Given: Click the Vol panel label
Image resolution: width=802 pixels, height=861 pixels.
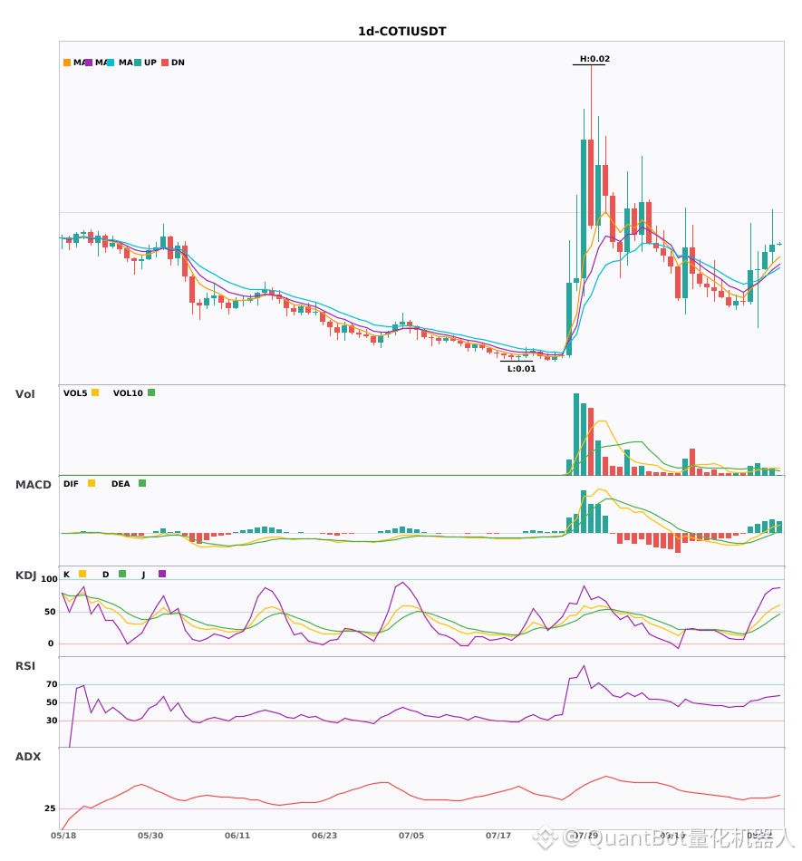Looking at the screenshot, I should 24,393.
